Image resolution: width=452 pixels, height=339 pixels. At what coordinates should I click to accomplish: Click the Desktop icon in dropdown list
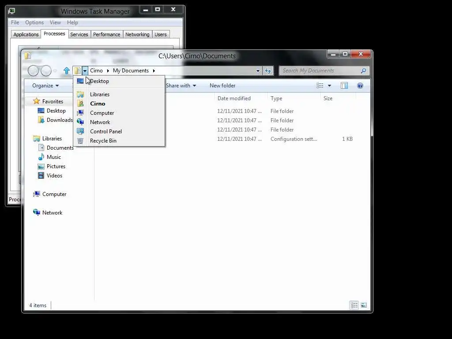point(80,81)
